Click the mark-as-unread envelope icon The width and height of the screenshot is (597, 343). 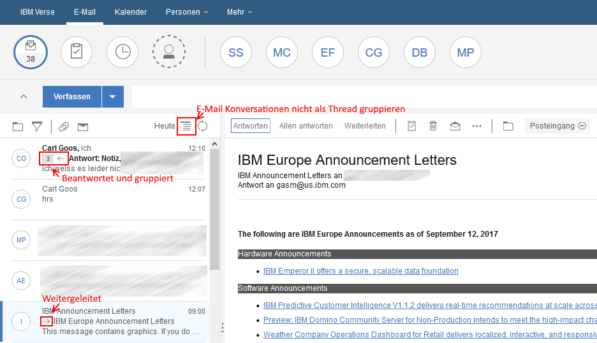pyautogui.click(x=455, y=126)
